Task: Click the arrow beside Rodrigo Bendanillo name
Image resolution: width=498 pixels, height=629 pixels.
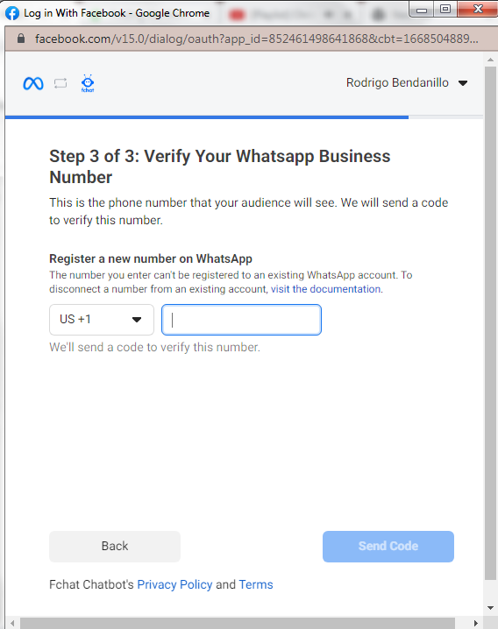Action: (x=463, y=83)
